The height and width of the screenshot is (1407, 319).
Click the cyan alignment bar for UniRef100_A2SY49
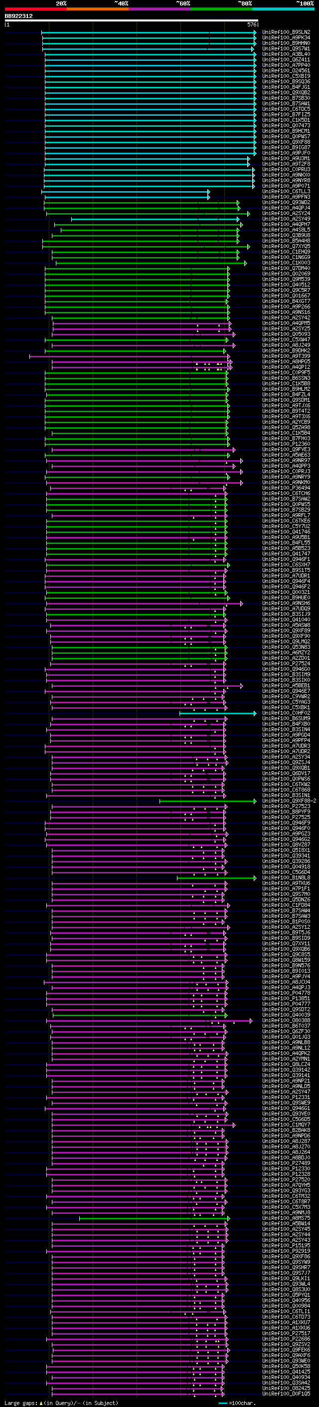[156, 220]
